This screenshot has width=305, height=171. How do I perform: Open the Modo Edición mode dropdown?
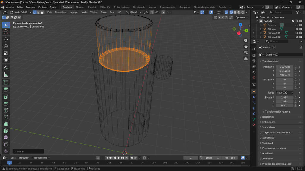click(x=21, y=12)
